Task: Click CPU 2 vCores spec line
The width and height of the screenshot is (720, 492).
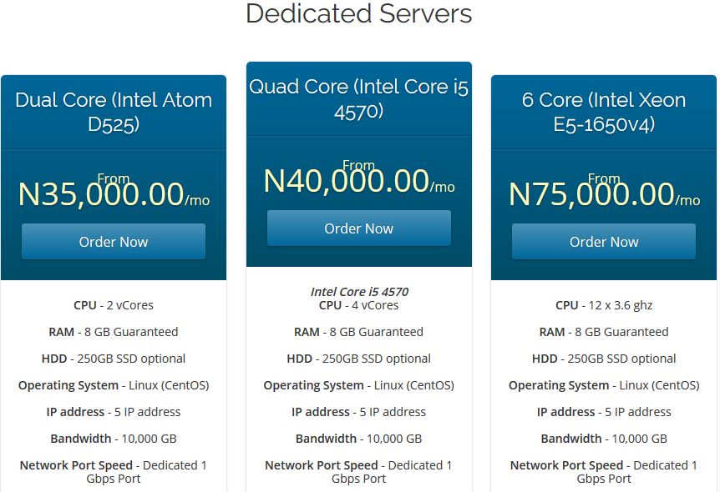Action: (x=114, y=305)
